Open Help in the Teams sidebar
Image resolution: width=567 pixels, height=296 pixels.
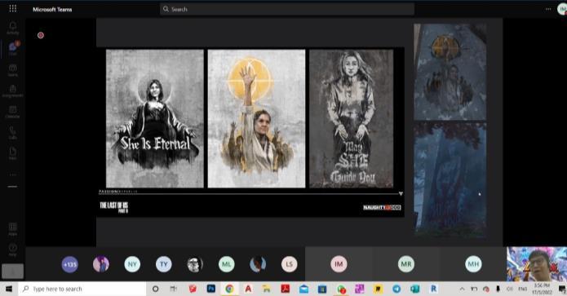click(13, 250)
